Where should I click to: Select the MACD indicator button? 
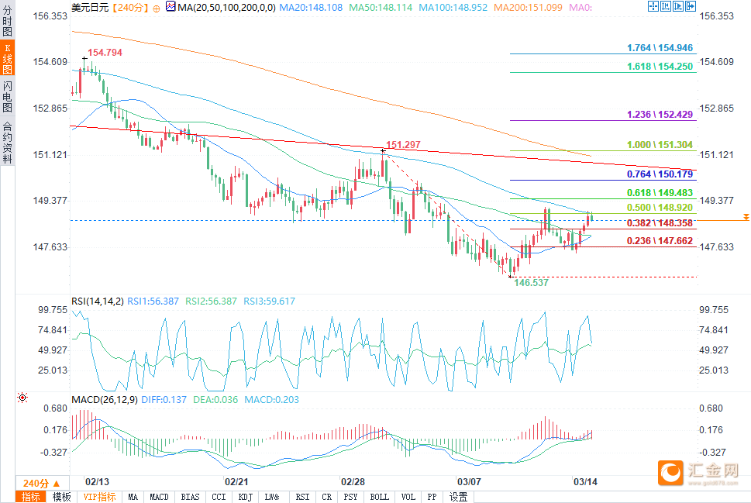[159, 497]
